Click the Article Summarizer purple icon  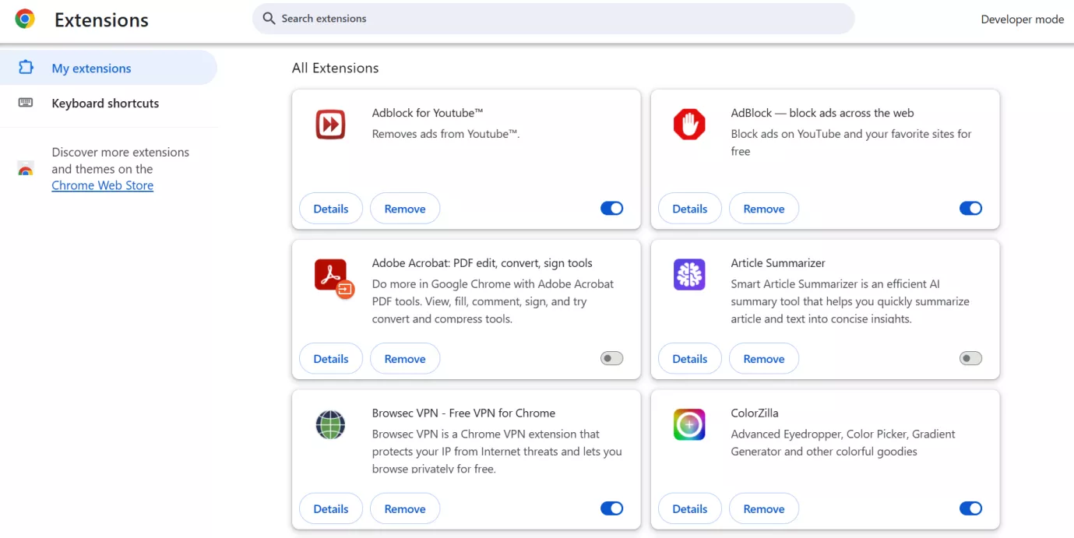pos(688,274)
